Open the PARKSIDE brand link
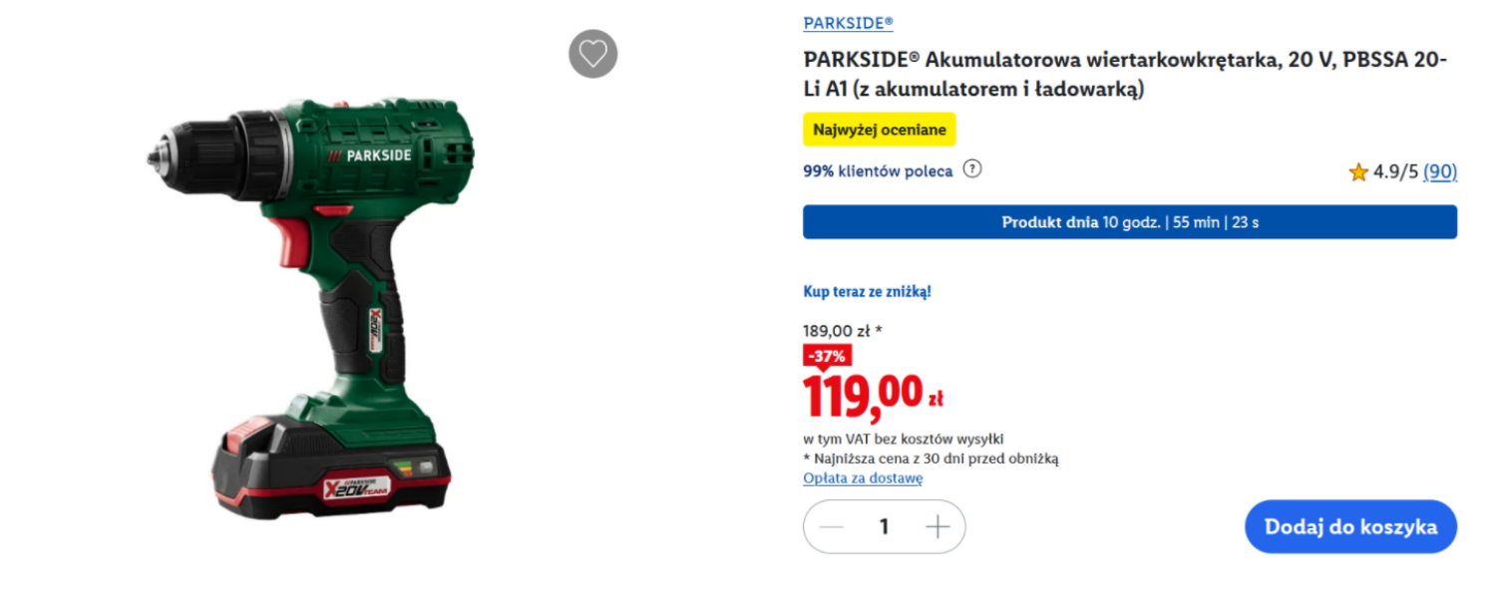Image resolution: width=1506 pixels, height=600 pixels. (x=848, y=23)
